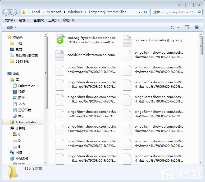Open the recent pages dropdown arrow
The width and height of the screenshot is (205, 182).
point(19,12)
